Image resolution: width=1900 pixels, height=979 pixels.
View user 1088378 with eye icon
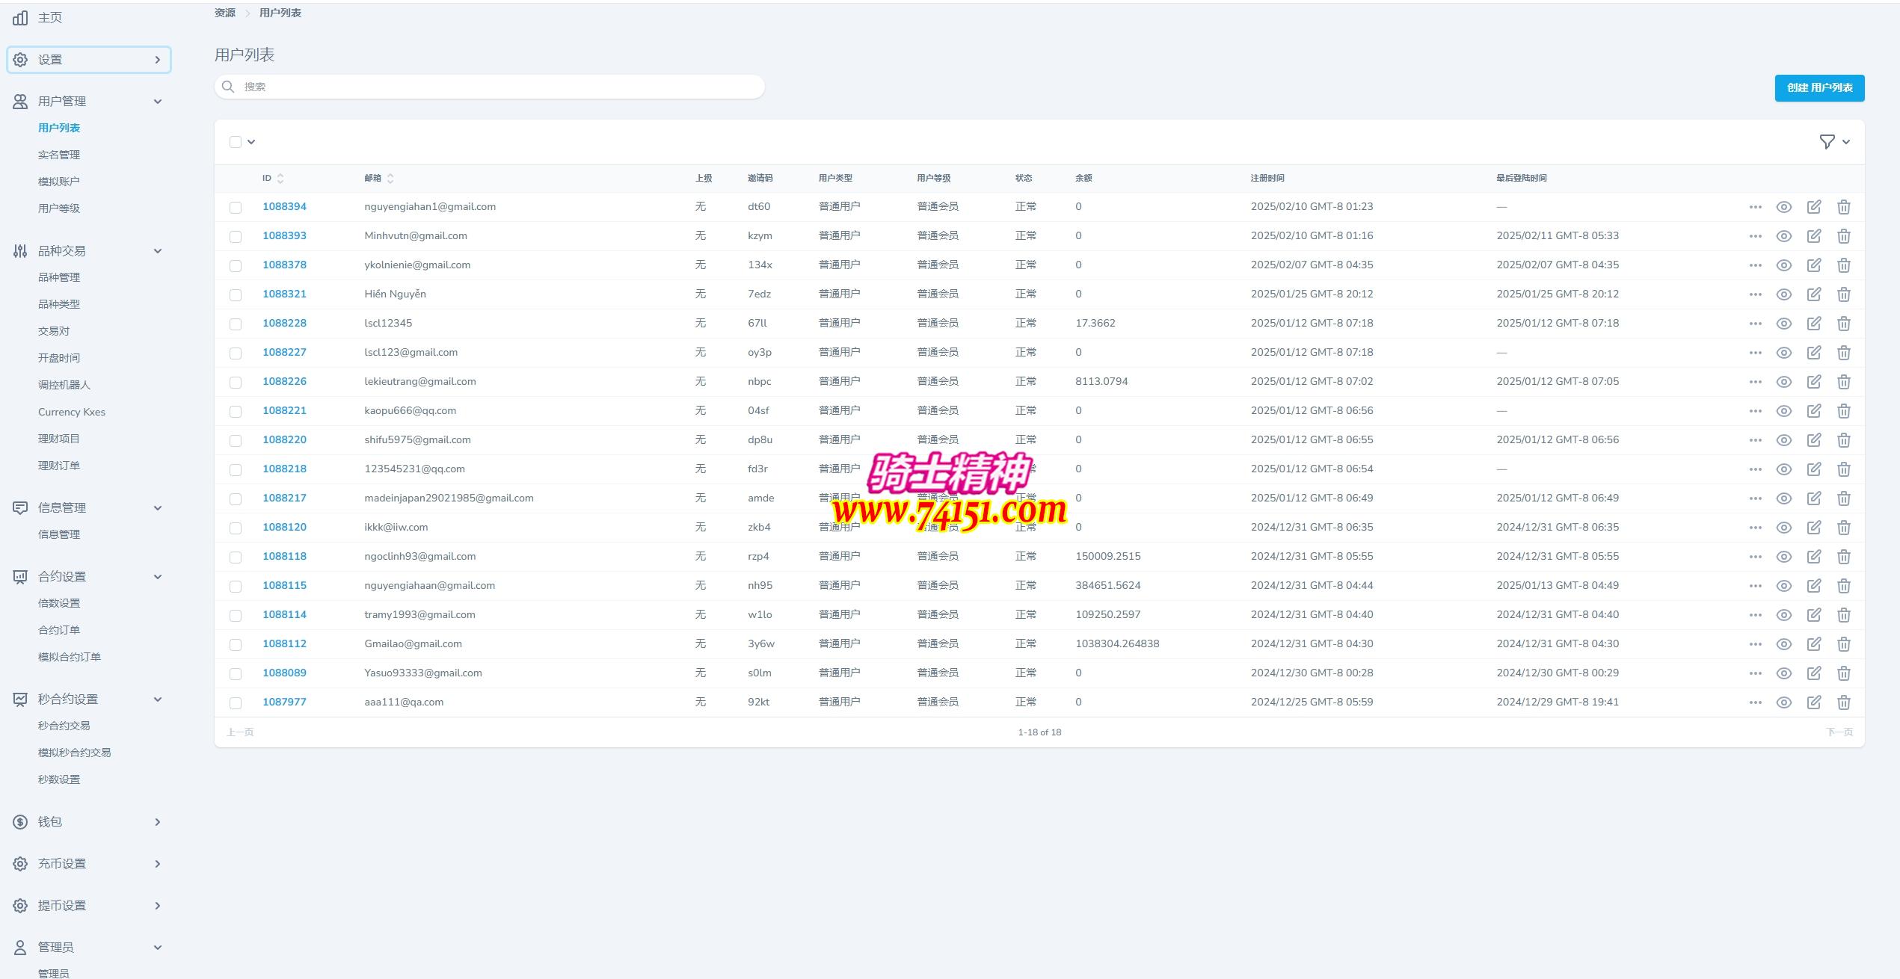[x=1783, y=265]
